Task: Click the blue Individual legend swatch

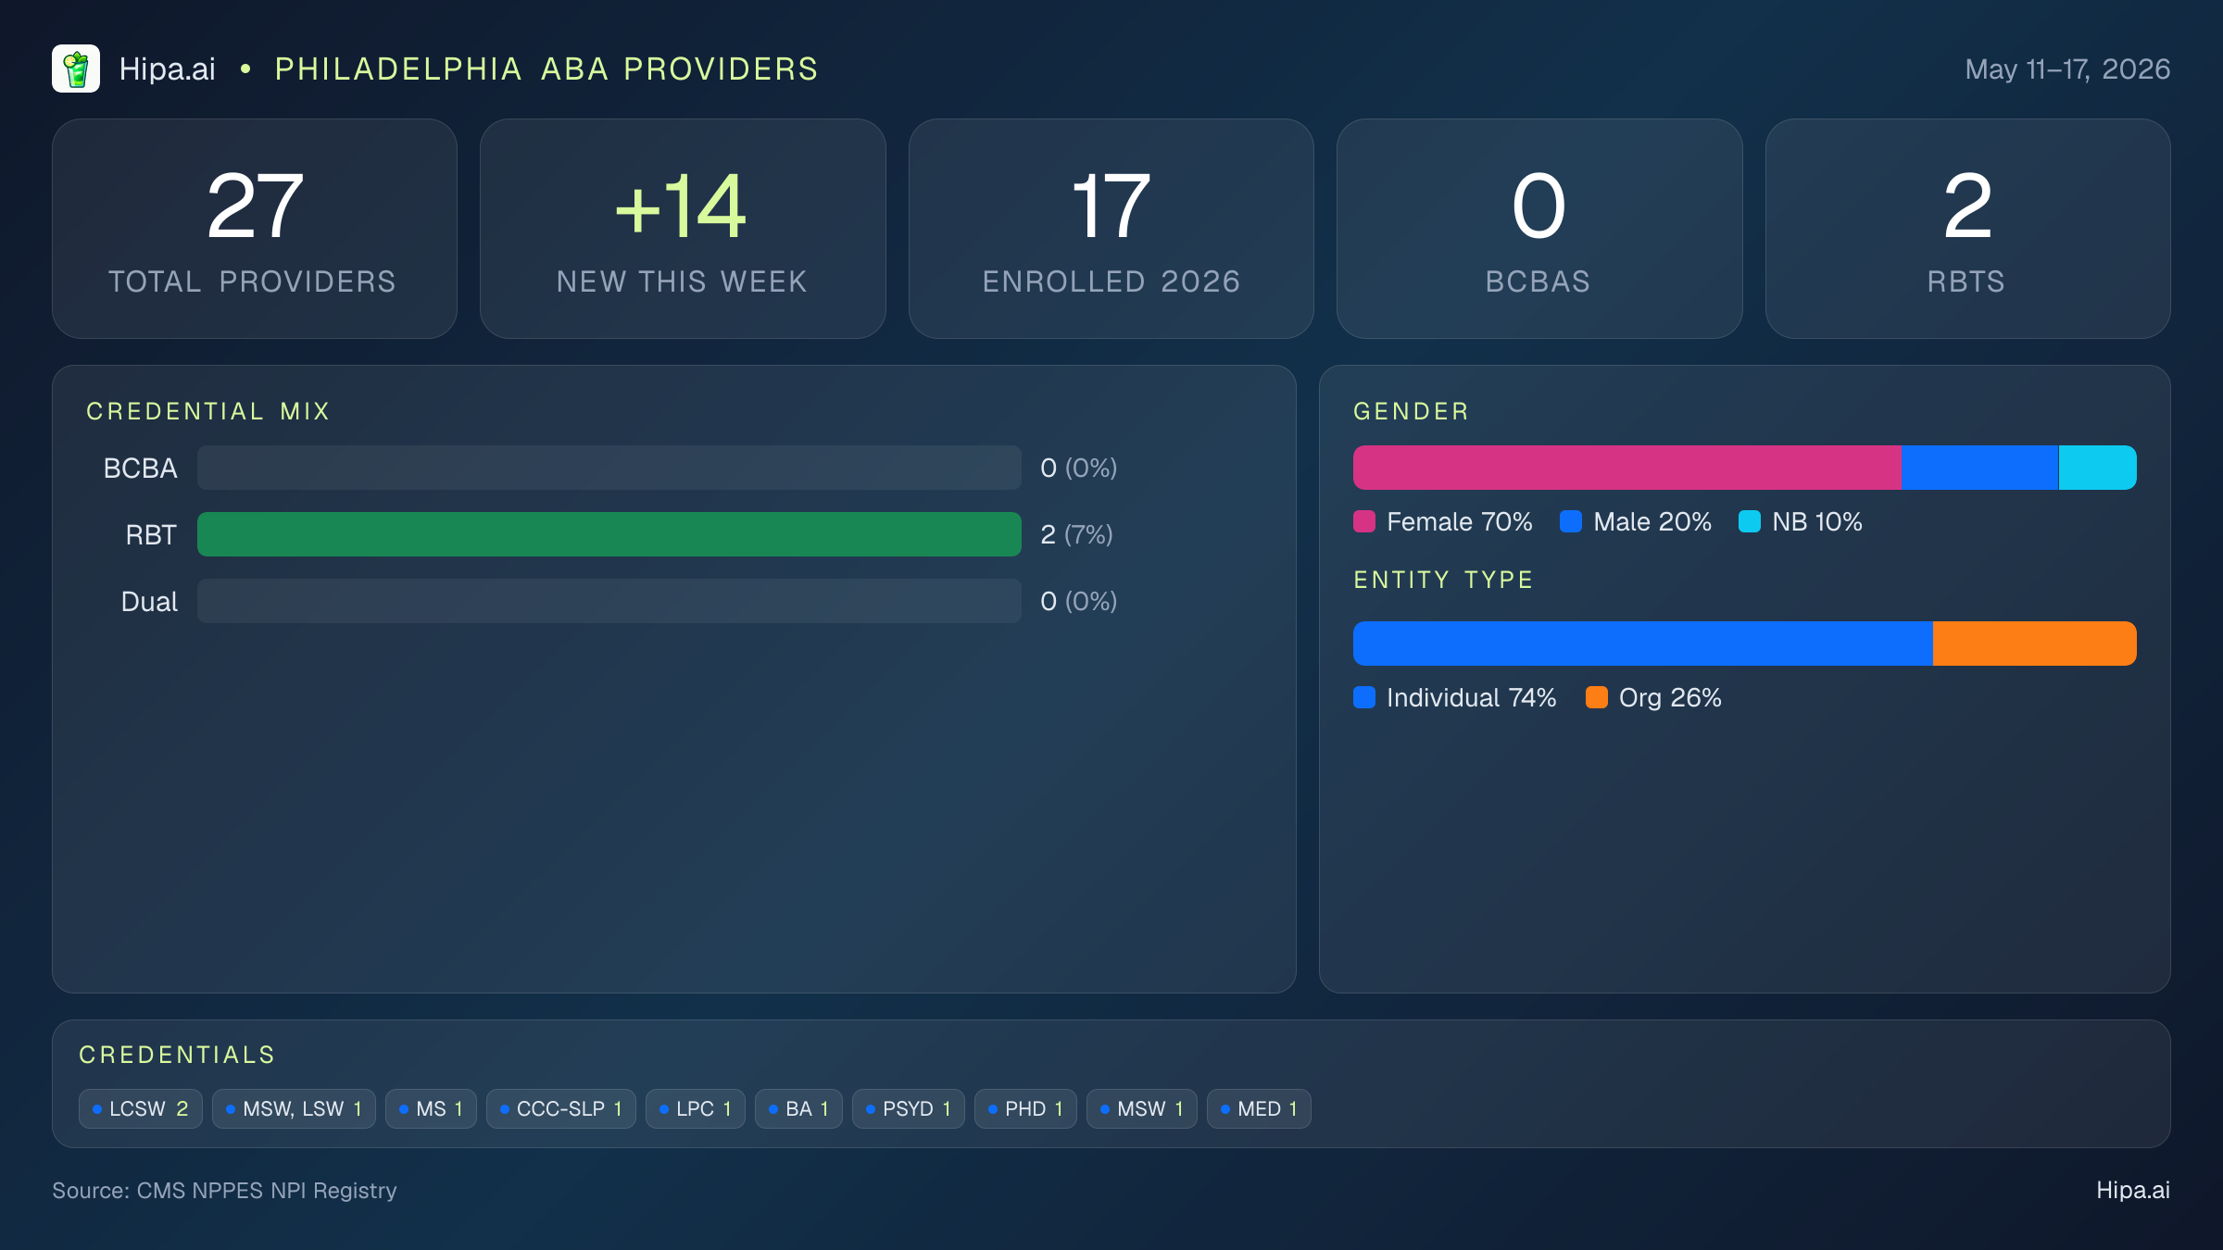Action: click(x=1364, y=697)
